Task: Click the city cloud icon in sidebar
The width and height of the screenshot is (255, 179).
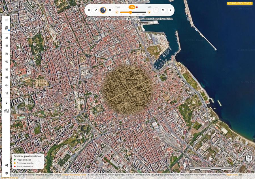Action: pyautogui.click(x=7, y=111)
